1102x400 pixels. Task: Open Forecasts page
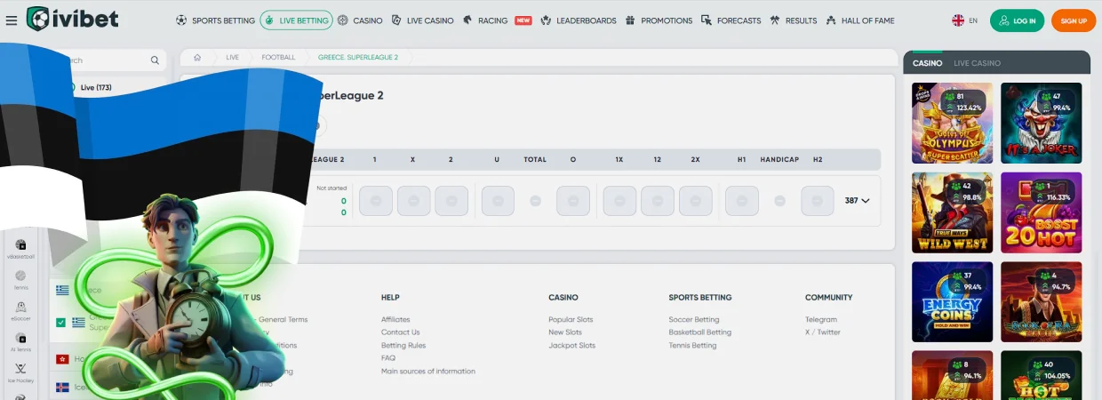(731, 20)
